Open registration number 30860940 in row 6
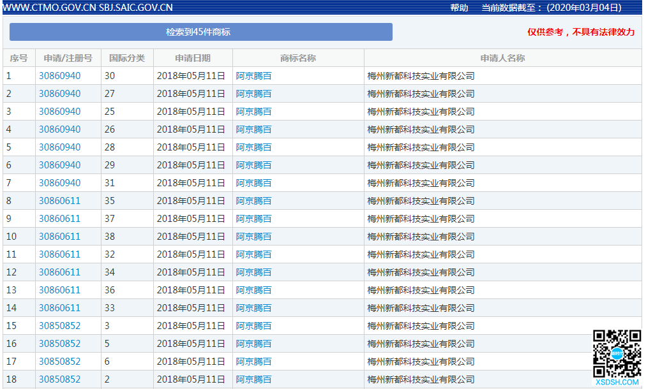646x389 pixels. coord(60,165)
